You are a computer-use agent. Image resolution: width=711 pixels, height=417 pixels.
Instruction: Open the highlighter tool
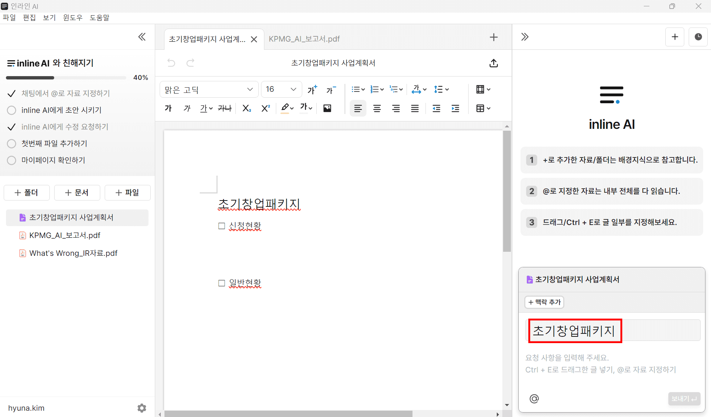285,108
